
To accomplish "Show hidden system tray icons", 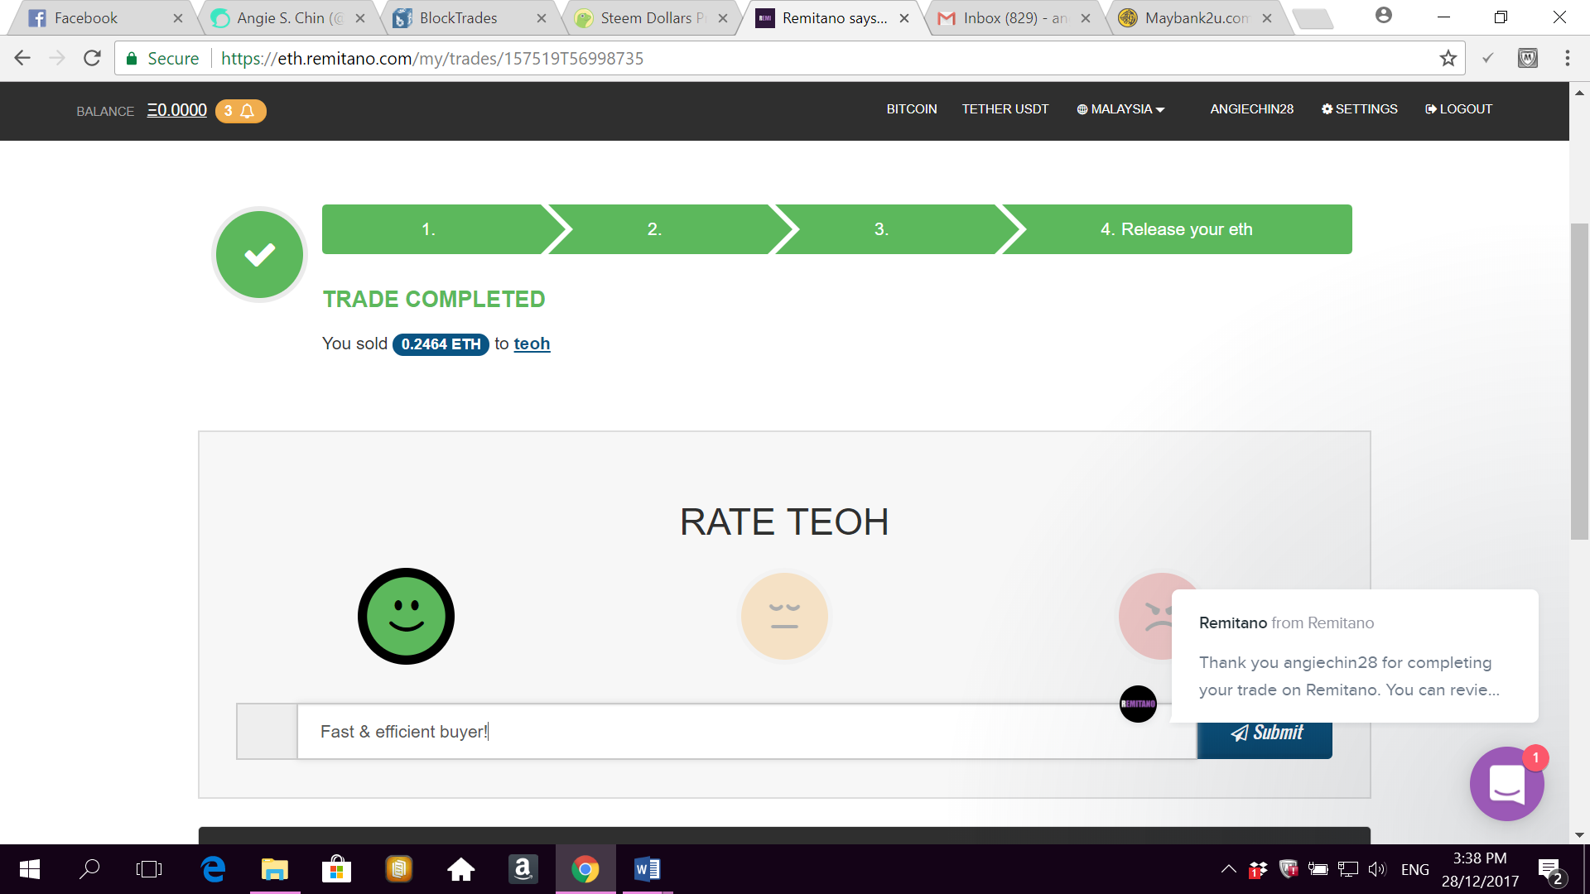I will point(1229,869).
